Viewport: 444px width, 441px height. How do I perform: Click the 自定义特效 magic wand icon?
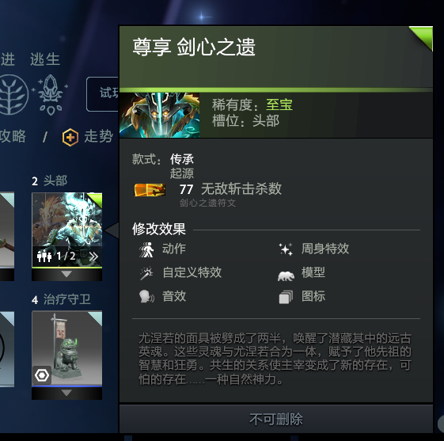click(146, 273)
